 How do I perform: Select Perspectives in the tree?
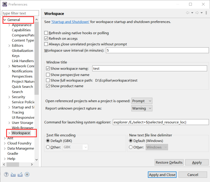pyautogui.click(x=22, y=76)
